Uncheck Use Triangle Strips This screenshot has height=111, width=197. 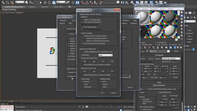pos(82,27)
